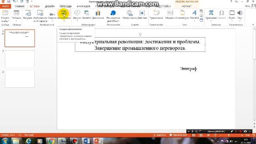Click the Symbol omega icon
Image resolution: width=256 pixels, height=144 pixels.
pyautogui.click(x=222, y=13)
